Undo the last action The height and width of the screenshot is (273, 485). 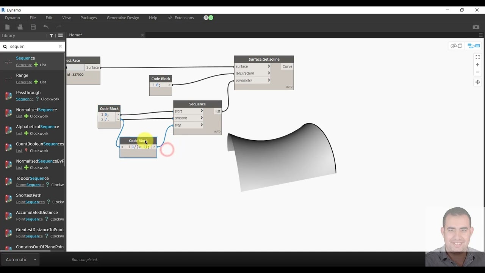(46, 27)
